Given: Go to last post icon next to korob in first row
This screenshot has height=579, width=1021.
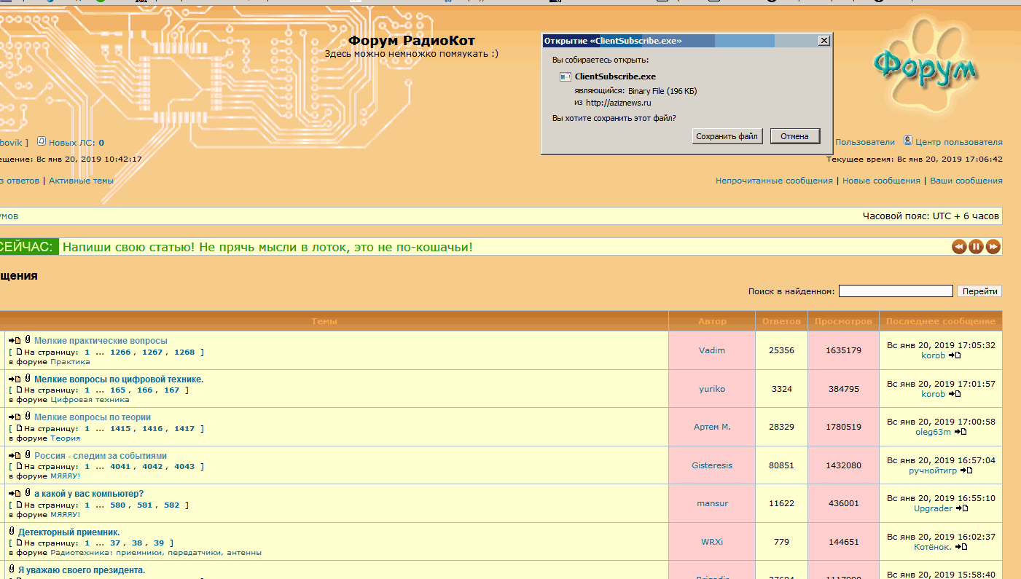Looking at the screenshot, I should pyautogui.click(x=955, y=355).
